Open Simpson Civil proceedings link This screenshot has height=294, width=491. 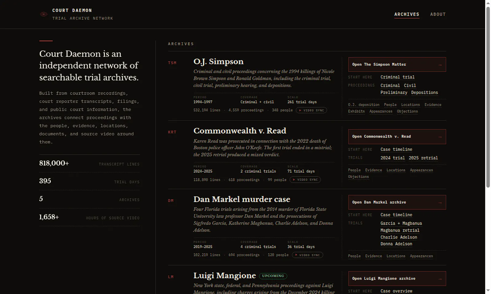(x=410, y=86)
